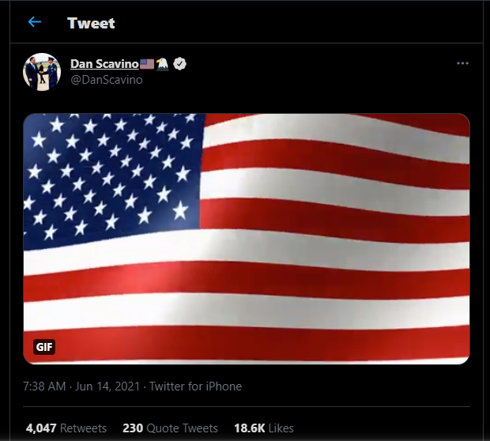The height and width of the screenshot is (441, 490).
Task: Click the verified checkmark badge
Action: pyautogui.click(x=179, y=64)
